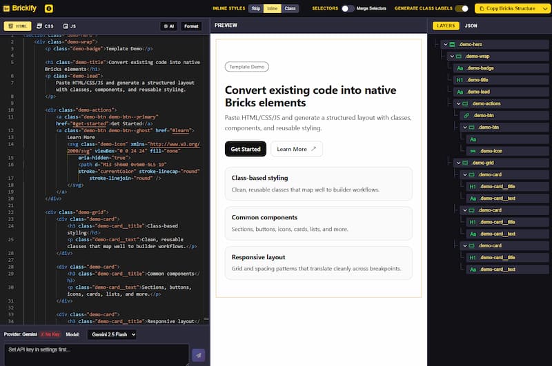
Task: Switch to the HTML code tab
Action: pyautogui.click(x=18, y=26)
